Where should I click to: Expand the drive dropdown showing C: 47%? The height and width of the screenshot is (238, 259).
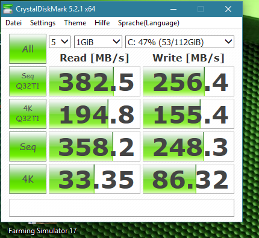point(179,42)
